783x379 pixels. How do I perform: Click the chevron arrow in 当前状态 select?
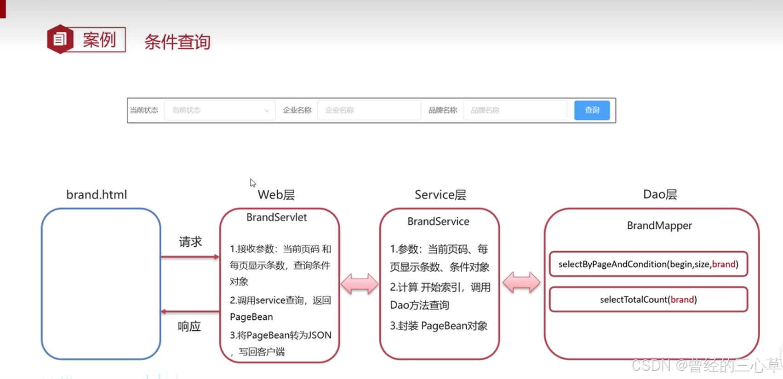(266, 110)
